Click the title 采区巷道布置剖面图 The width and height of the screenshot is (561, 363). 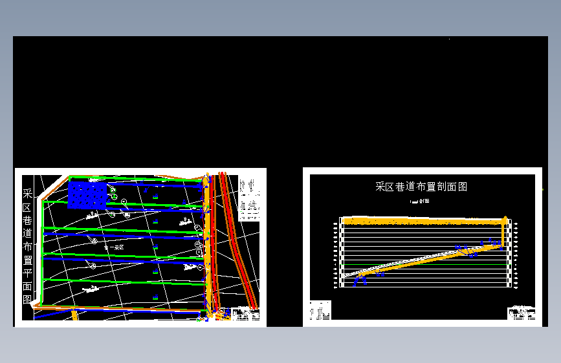[x=421, y=187]
